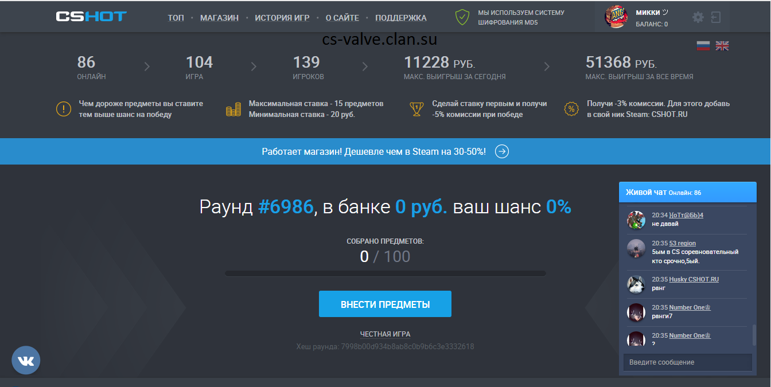771x387 pixels.
Task: Click the CSHOT logo
Action: tap(91, 17)
